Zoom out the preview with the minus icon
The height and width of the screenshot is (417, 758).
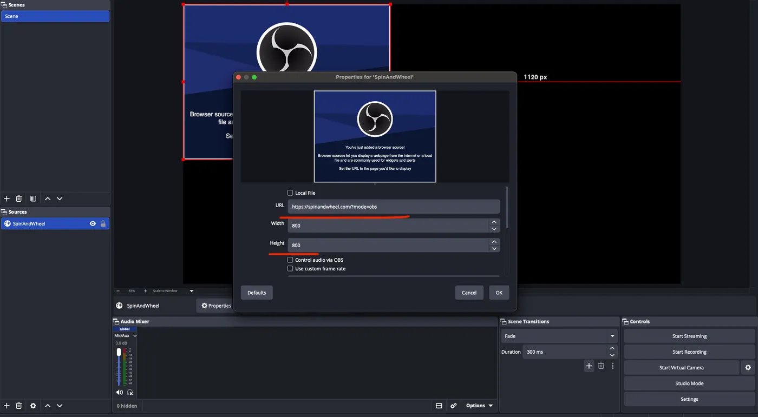(x=118, y=291)
